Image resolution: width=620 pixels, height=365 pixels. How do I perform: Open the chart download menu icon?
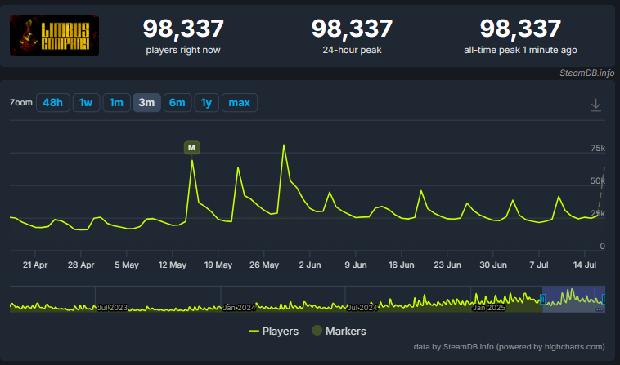[596, 105]
